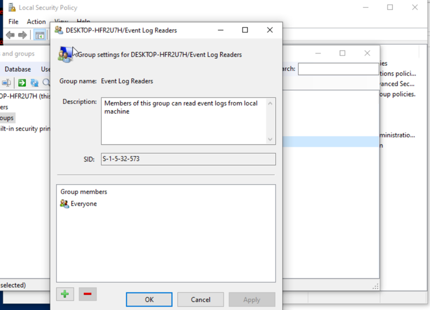Screen dimensions: 430x310
Task: Select the Everyone entry in Group members
Action: pyautogui.click(x=83, y=204)
